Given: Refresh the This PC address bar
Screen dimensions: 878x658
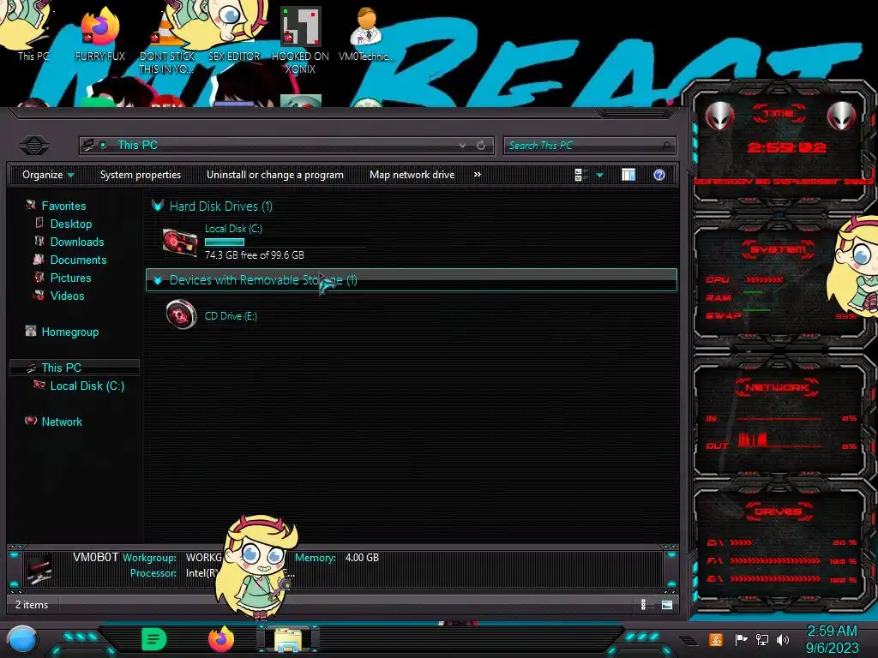Looking at the screenshot, I should tap(481, 146).
